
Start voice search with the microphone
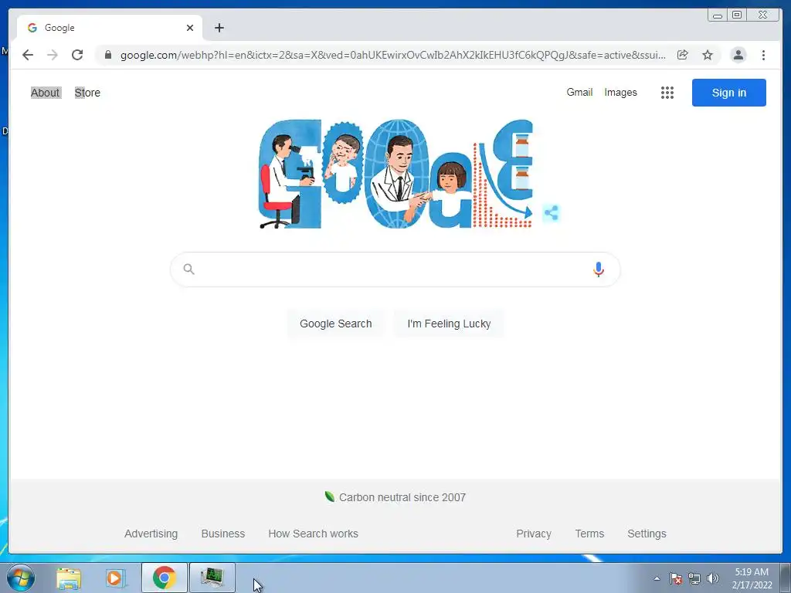[599, 269]
